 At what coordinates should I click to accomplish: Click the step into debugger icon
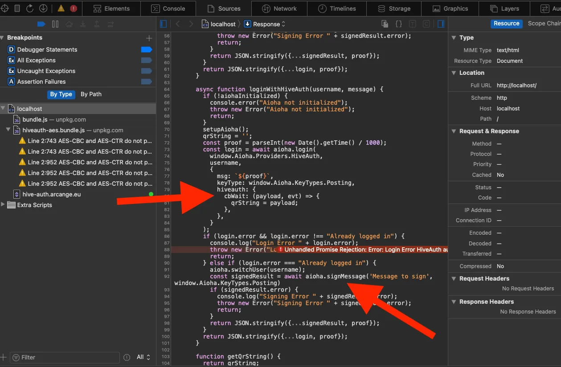(83, 24)
